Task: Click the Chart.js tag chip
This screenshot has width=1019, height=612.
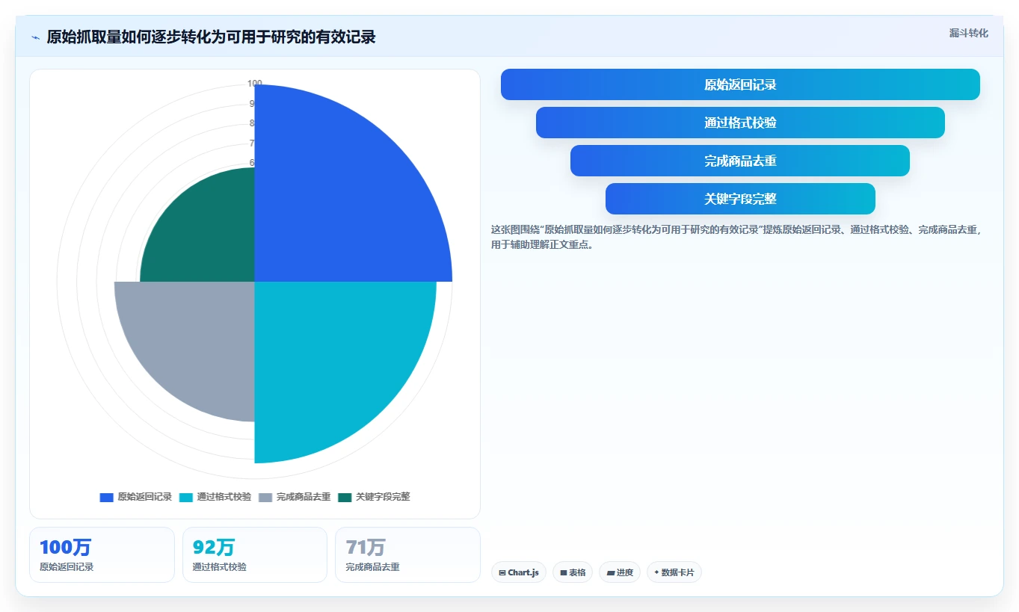Action: (x=519, y=572)
